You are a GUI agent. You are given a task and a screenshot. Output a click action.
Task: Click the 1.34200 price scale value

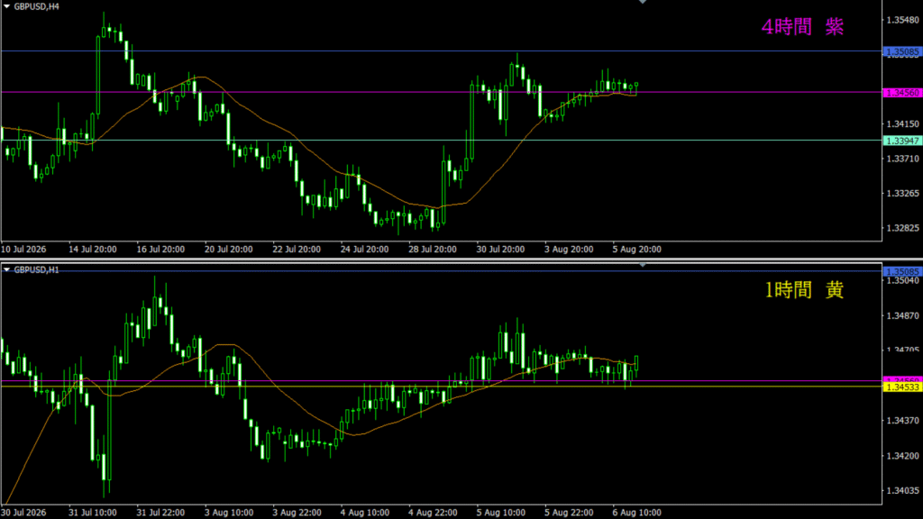pos(902,456)
